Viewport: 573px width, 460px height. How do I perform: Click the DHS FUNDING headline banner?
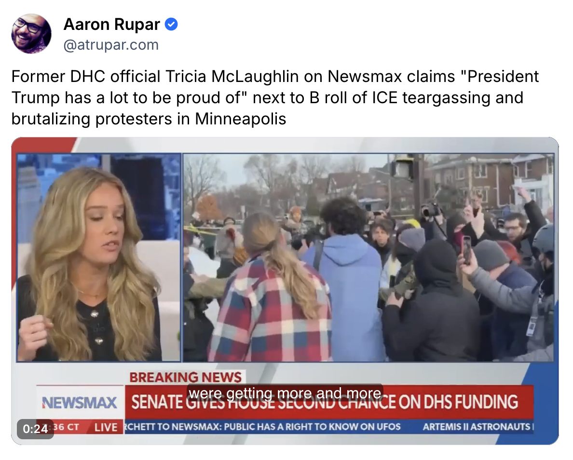tap(329, 402)
